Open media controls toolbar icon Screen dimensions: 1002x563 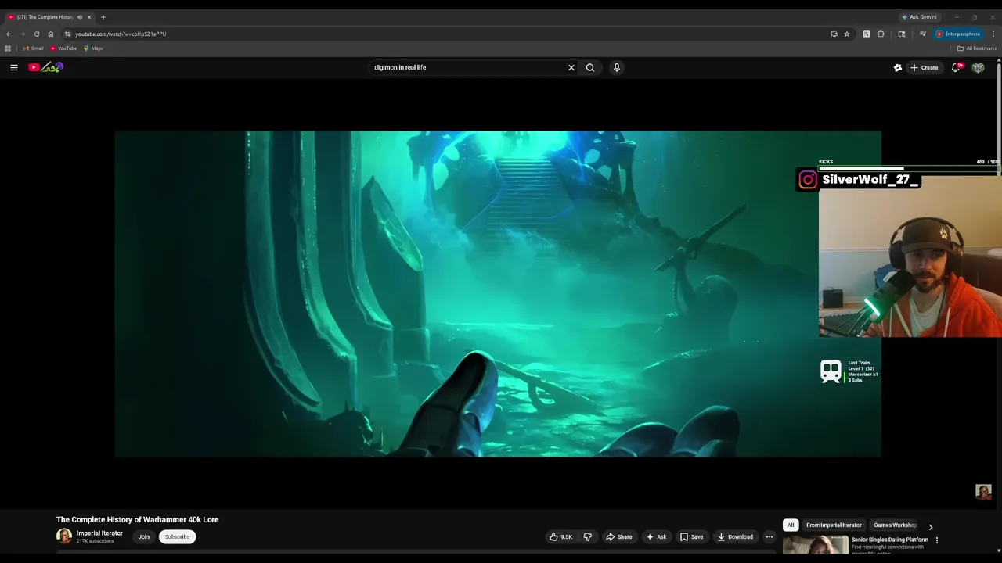pyautogui.click(x=923, y=34)
